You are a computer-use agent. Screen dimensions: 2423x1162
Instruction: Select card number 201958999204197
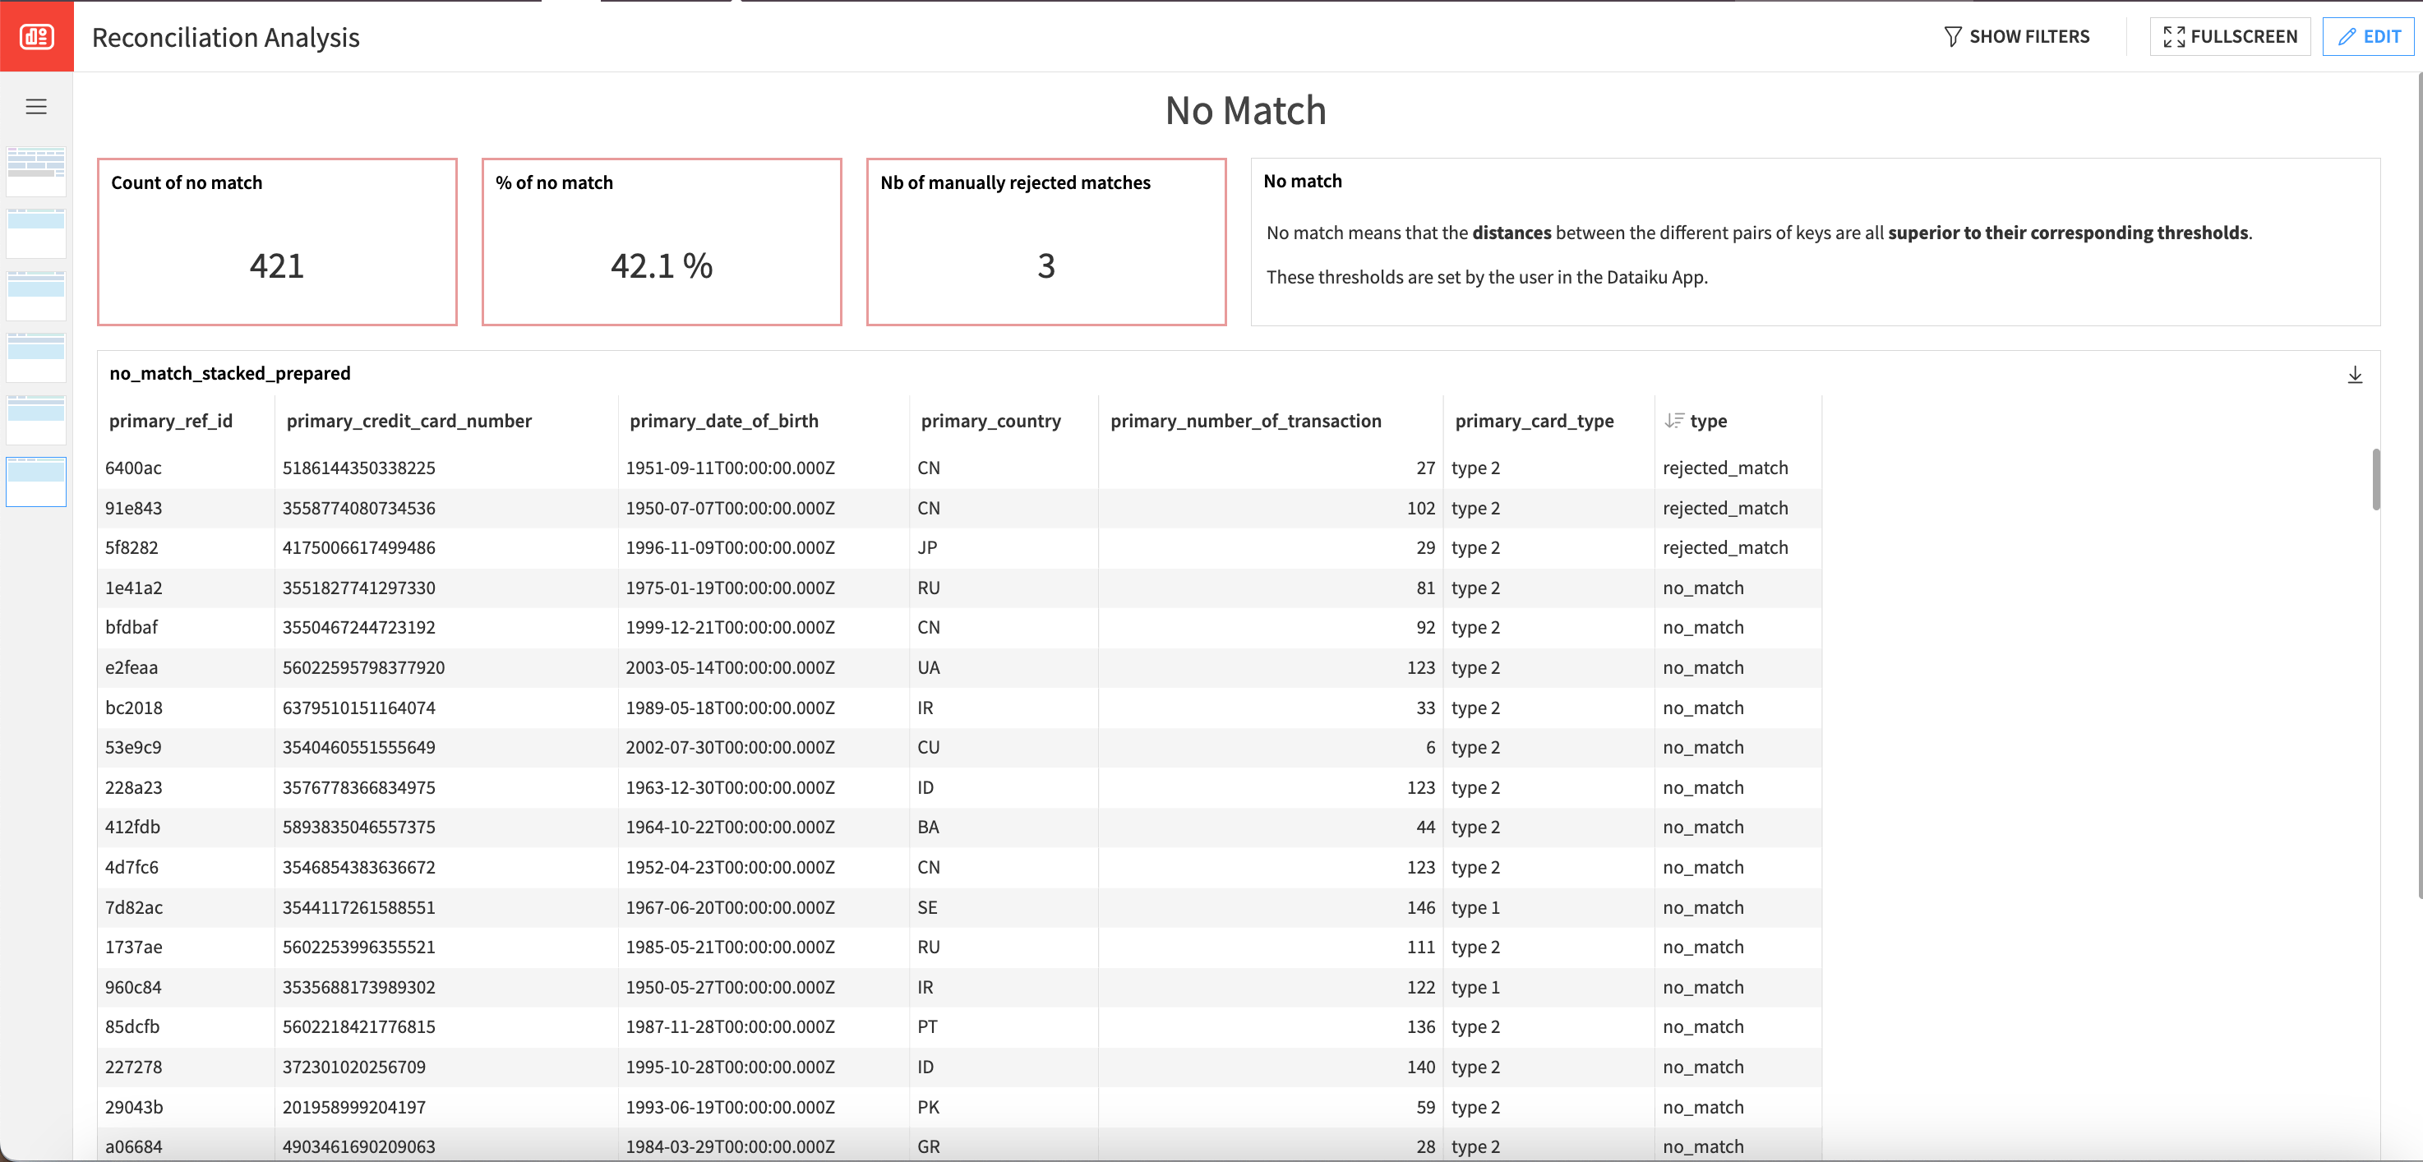coord(353,1107)
